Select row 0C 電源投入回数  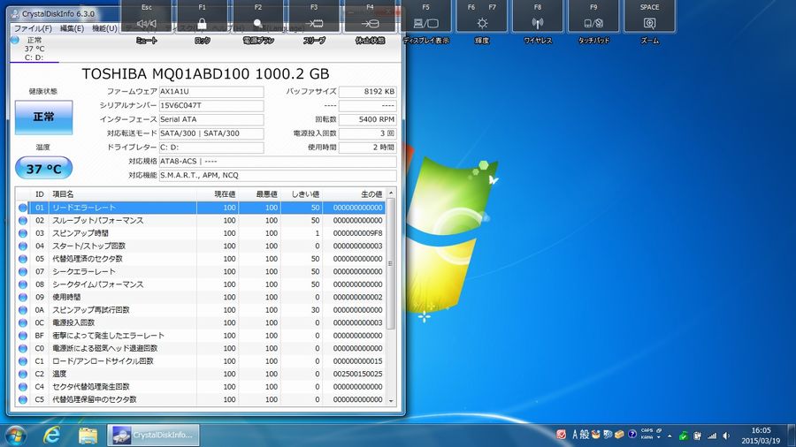click(x=201, y=322)
